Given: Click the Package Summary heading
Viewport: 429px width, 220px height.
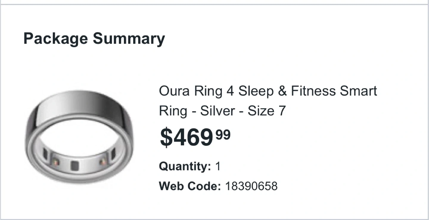Looking at the screenshot, I should pyautogui.click(x=94, y=39).
